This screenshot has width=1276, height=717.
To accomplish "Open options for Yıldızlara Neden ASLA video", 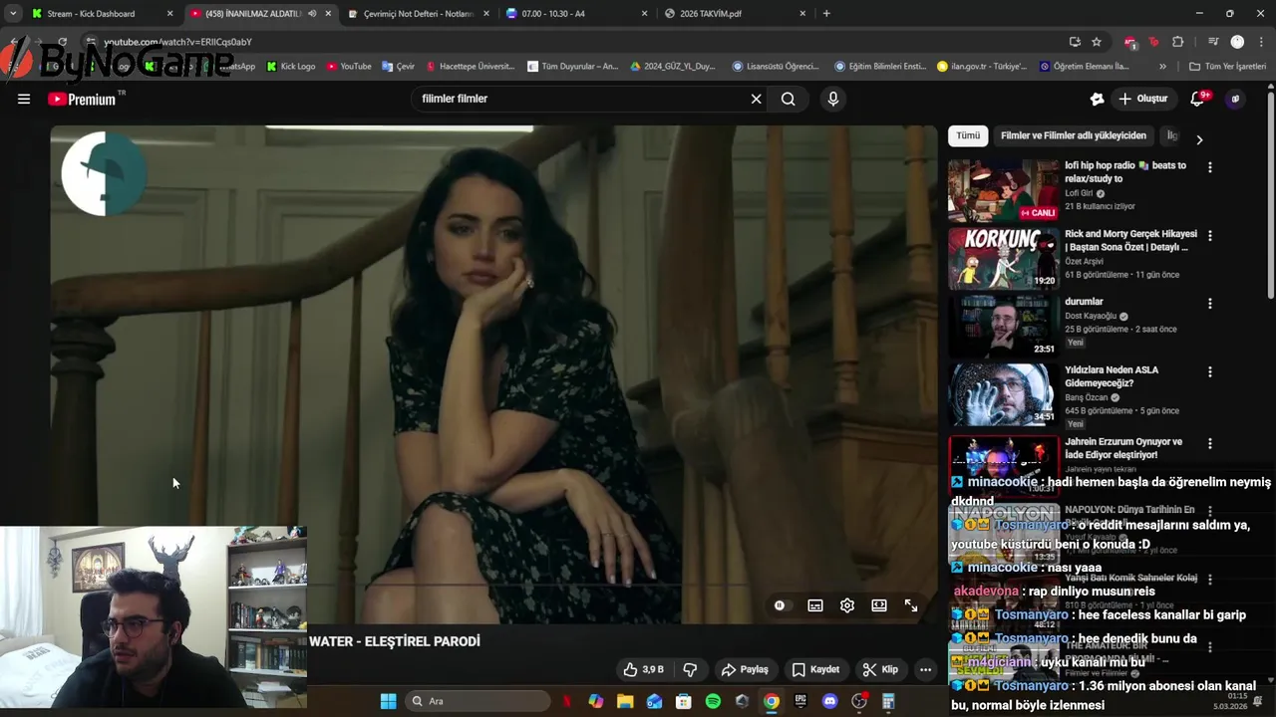I will click(1210, 371).
